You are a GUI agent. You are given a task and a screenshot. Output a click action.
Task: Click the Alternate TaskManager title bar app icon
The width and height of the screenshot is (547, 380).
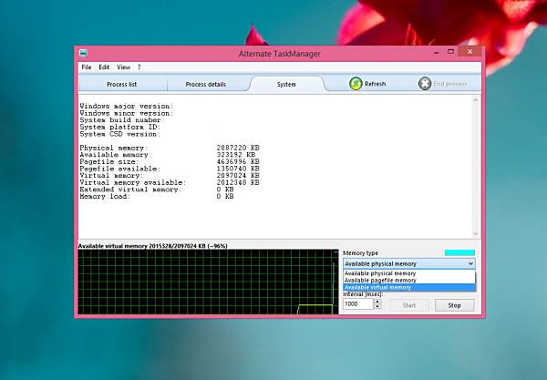[83, 54]
